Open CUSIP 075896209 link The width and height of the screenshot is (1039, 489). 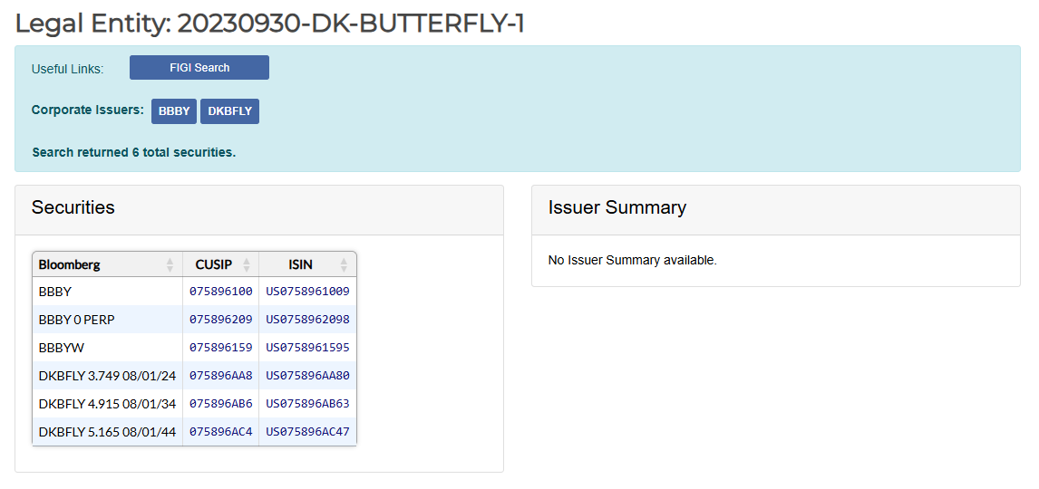[220, 320]
